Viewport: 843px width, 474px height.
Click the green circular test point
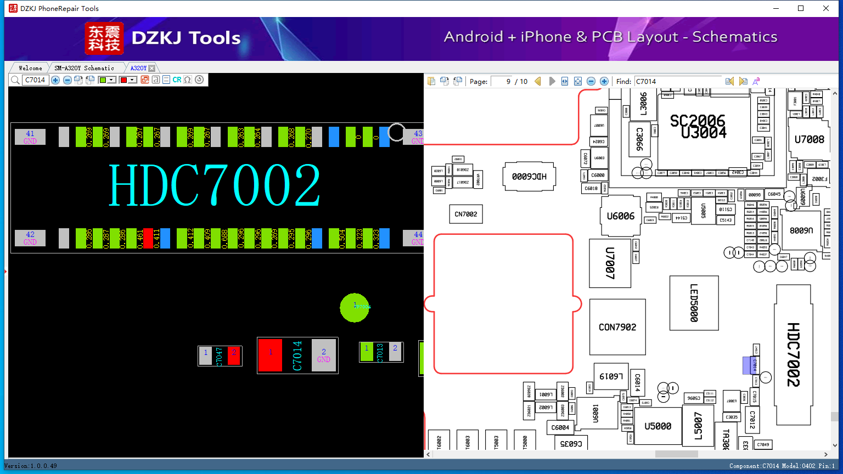tap(355, 308)
